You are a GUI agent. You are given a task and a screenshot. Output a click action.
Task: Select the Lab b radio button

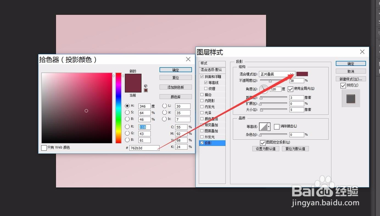pyautogui.click(x=165, y=119)
